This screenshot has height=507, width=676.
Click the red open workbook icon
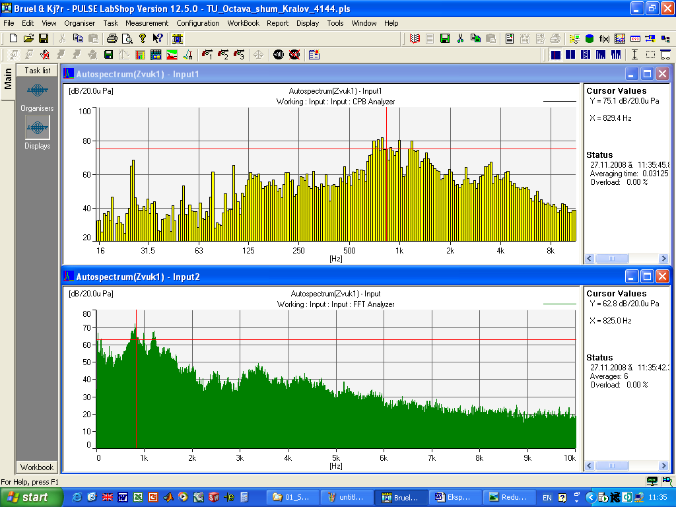coord(415,39)
